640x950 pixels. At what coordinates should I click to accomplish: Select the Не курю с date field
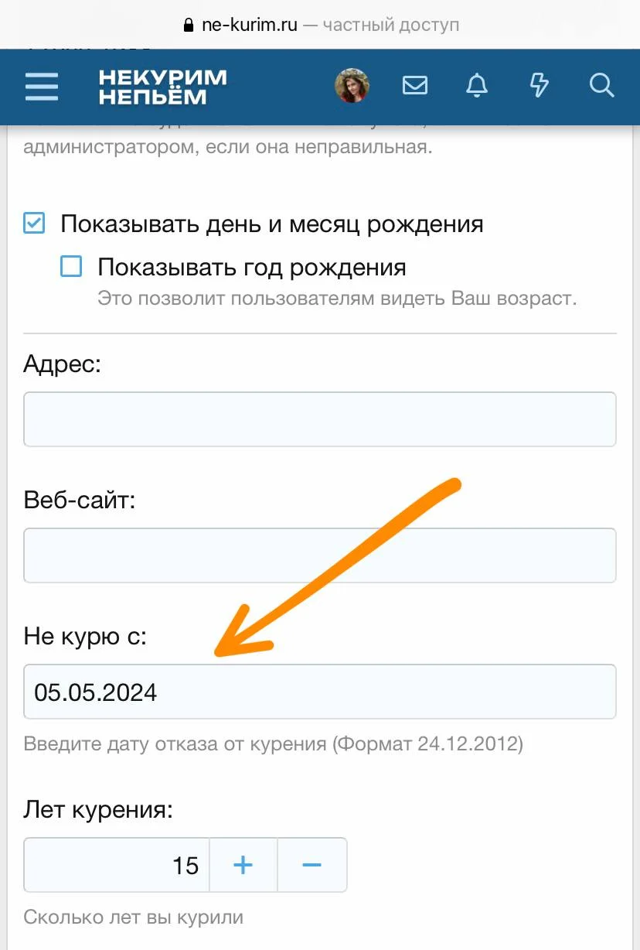320,691
